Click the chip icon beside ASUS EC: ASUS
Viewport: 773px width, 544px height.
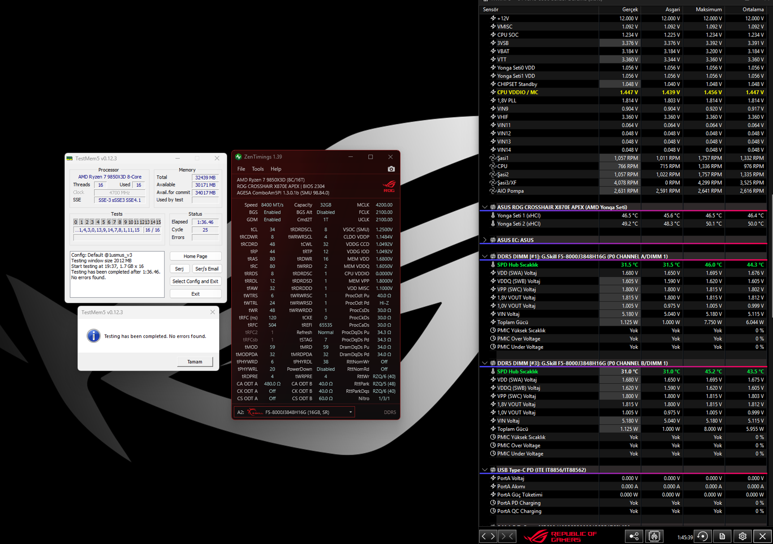coord(493,240)
